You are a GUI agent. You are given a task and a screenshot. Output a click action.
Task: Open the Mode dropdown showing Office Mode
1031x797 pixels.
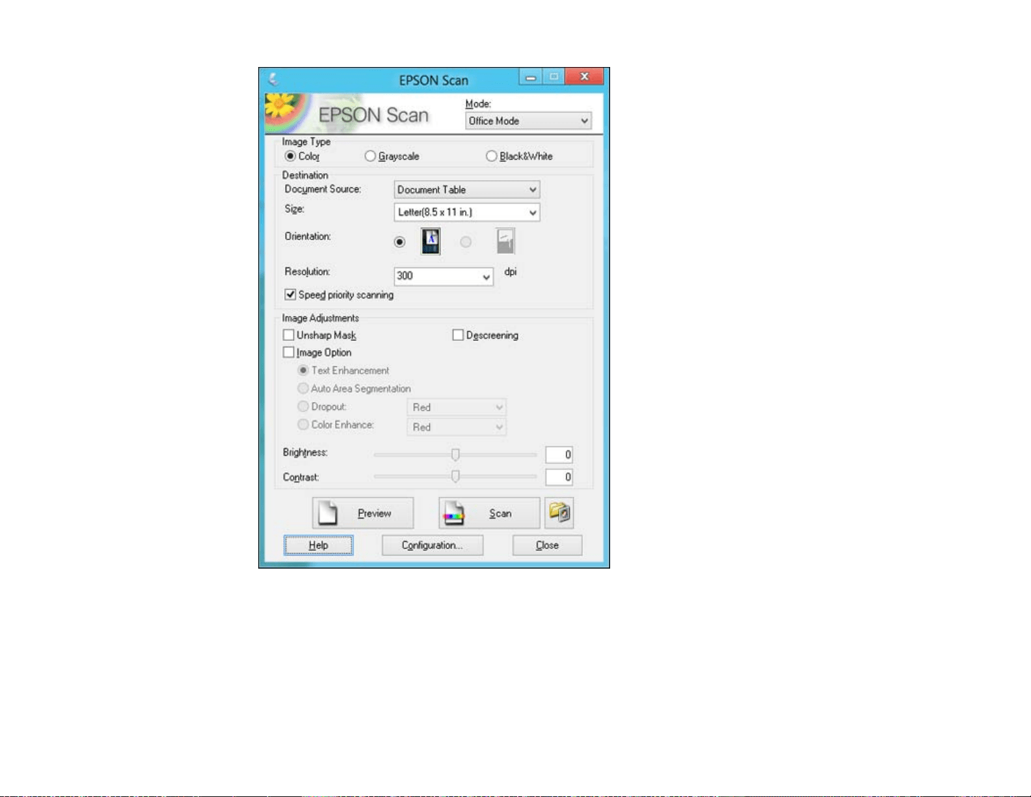click(528, 121)
